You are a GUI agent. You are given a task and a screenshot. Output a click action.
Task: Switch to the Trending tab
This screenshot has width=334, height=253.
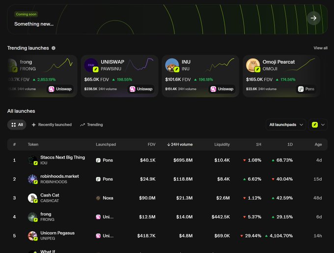(x=91, y=125)
